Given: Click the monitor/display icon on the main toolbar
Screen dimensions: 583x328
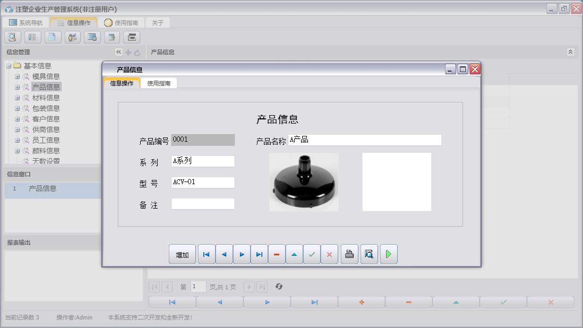Looking at the screenshot, I should pos(92,37).
